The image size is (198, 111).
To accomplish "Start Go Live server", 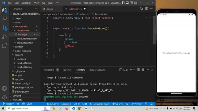I will click(x=118, y=104).
